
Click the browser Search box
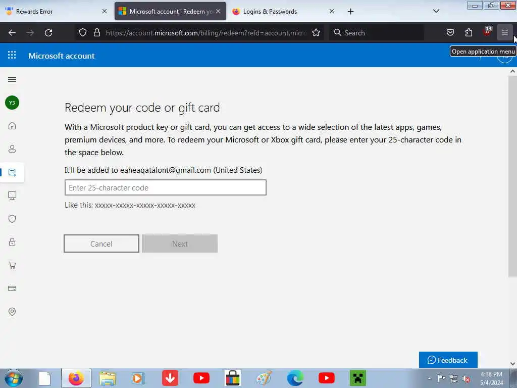(x=377, y=33)
